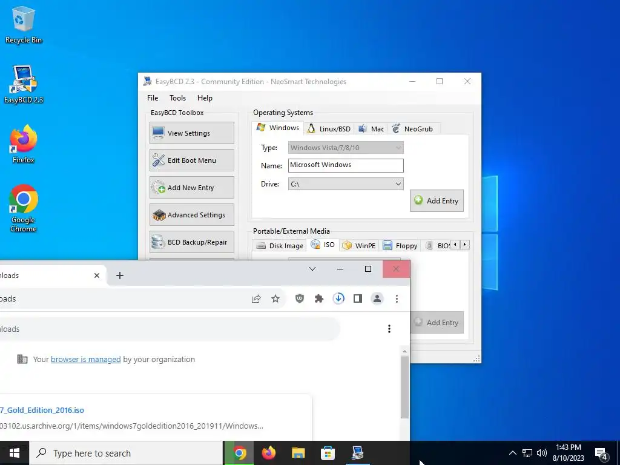Open the Help menu in EasyBCD

(x=205, y=98)
